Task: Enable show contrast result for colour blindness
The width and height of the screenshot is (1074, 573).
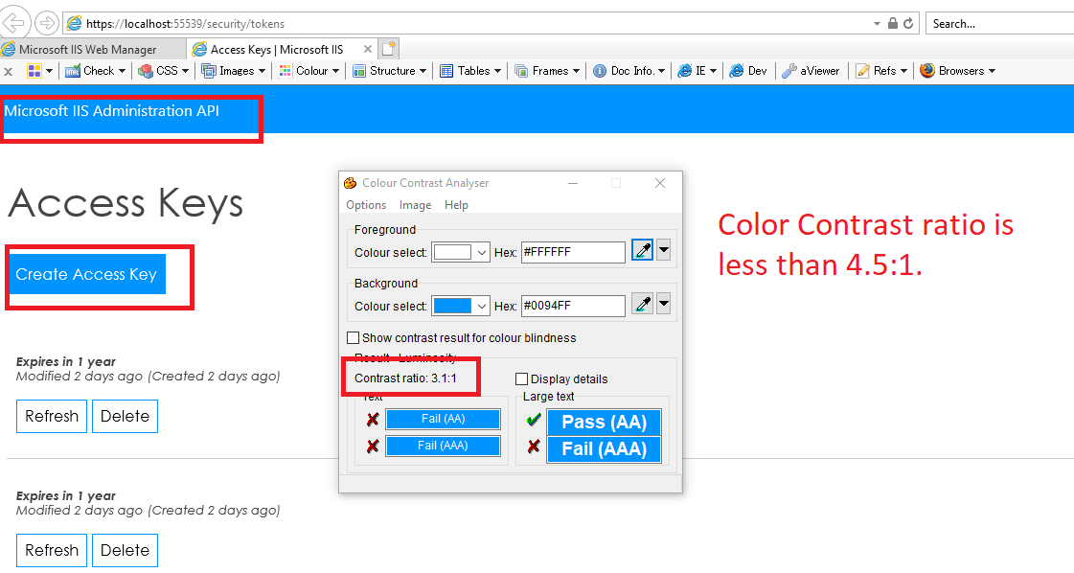Action: click(x=354, y=337)
